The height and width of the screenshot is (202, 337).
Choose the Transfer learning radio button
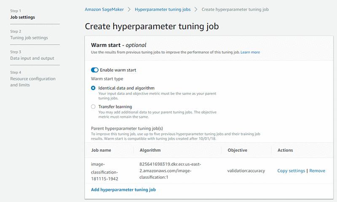coord(93,107)
